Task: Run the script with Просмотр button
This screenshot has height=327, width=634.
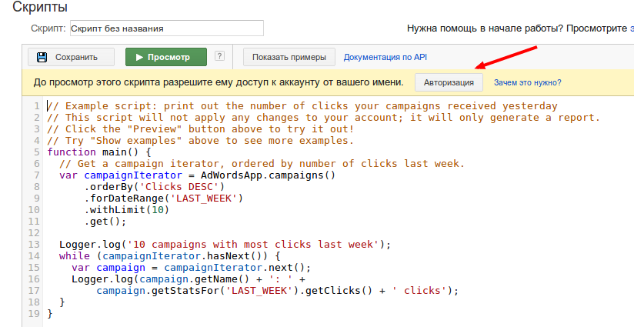Action: click(166, 57)
